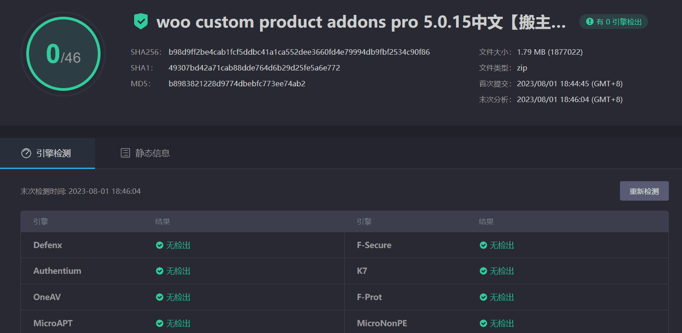Viewport: 682px width, 333px height.
Task: Click 无检出 result text for Defenx
Action: (x=178, y=245)
